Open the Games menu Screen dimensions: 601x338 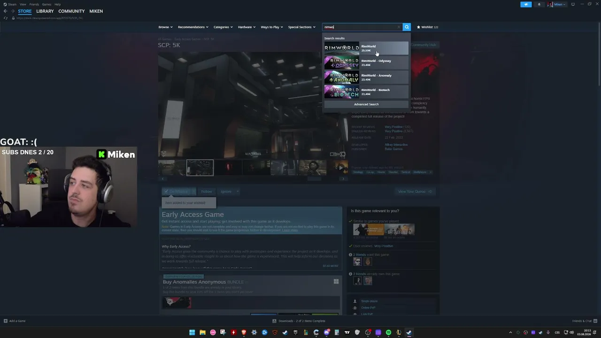(x=46, y=4)
